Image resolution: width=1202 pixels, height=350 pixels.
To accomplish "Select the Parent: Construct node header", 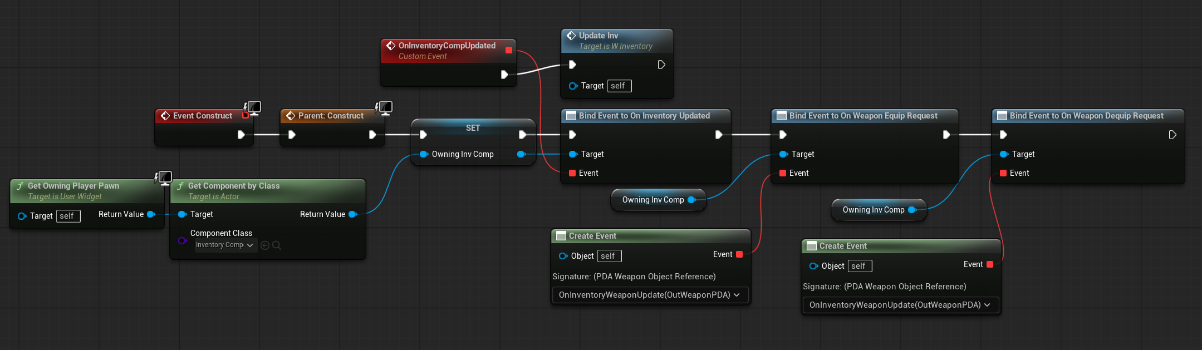I will click(331, 116).
